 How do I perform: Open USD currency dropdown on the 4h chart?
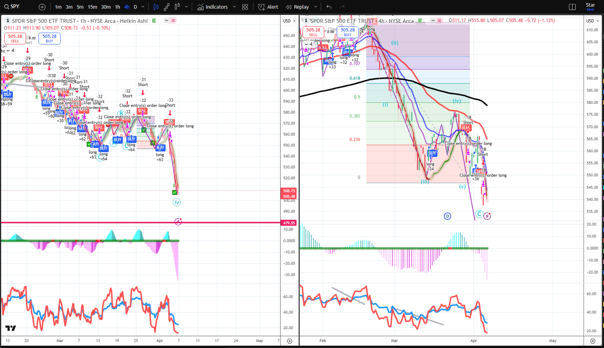[593, 21]
